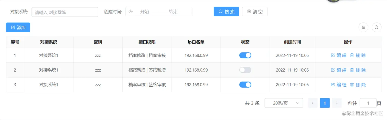Viewport: 387px width, 120px height.
Task: Delete row 3 with 删除 link
Action: click(358, 85)
